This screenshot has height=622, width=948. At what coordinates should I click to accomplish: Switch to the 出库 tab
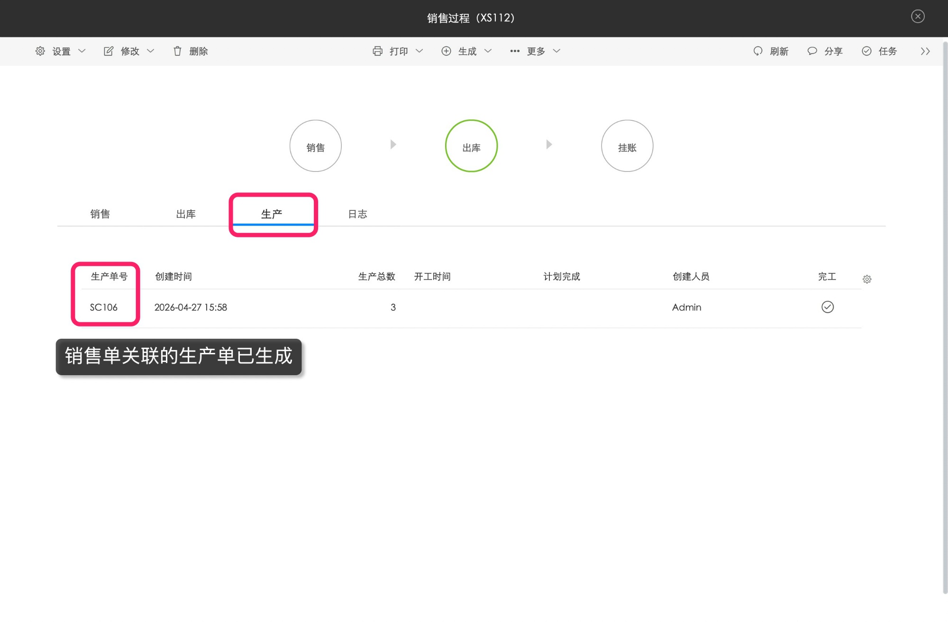[186, 214]
